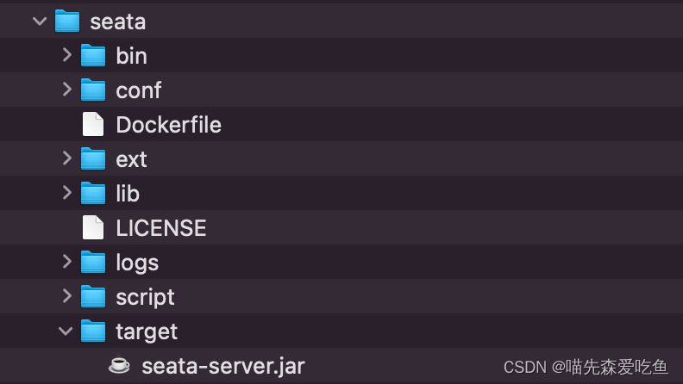Expand the ext folder chevron
Viewport: 683px width, 384px height.
click(x=66, y=158)
